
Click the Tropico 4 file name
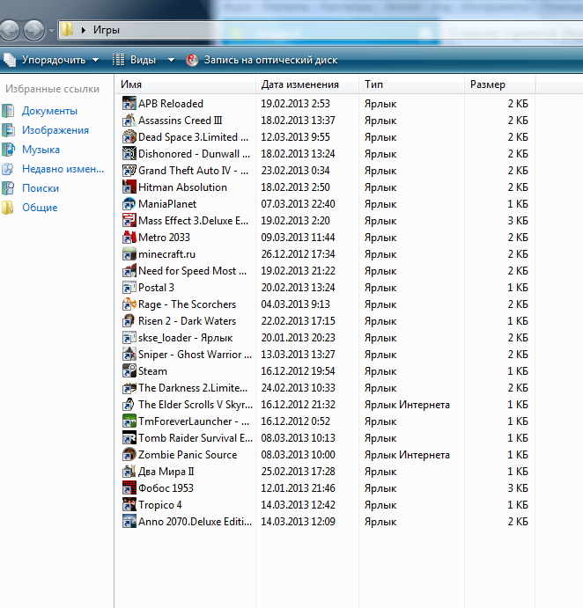[x=160, y=505]
